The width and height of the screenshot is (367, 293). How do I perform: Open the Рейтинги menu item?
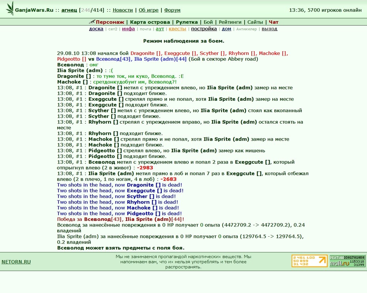(230, 22)
